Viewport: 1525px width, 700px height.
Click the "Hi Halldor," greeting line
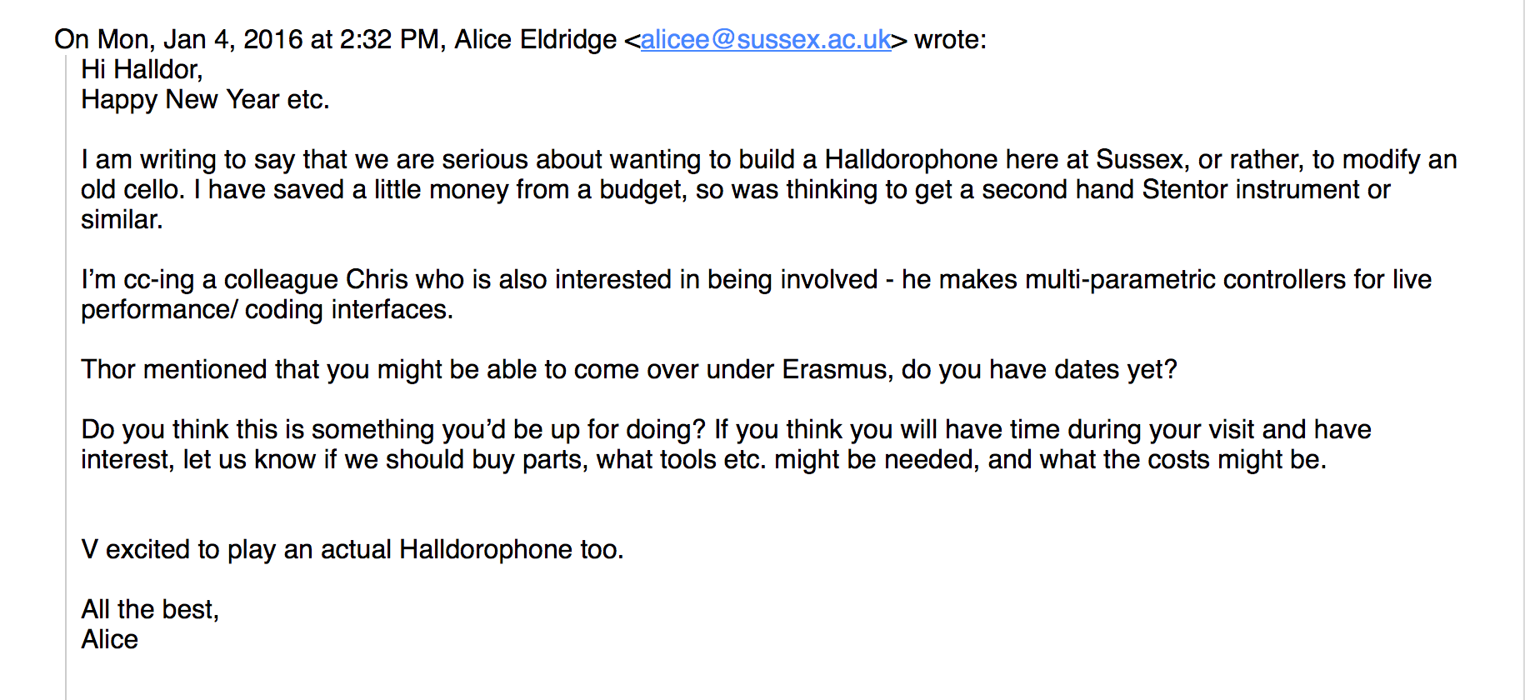coord(142,69)
